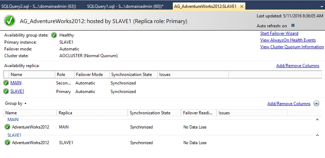325x158 pixels.
Task: Open the Group by dropdown
Action: click(16, 103)
